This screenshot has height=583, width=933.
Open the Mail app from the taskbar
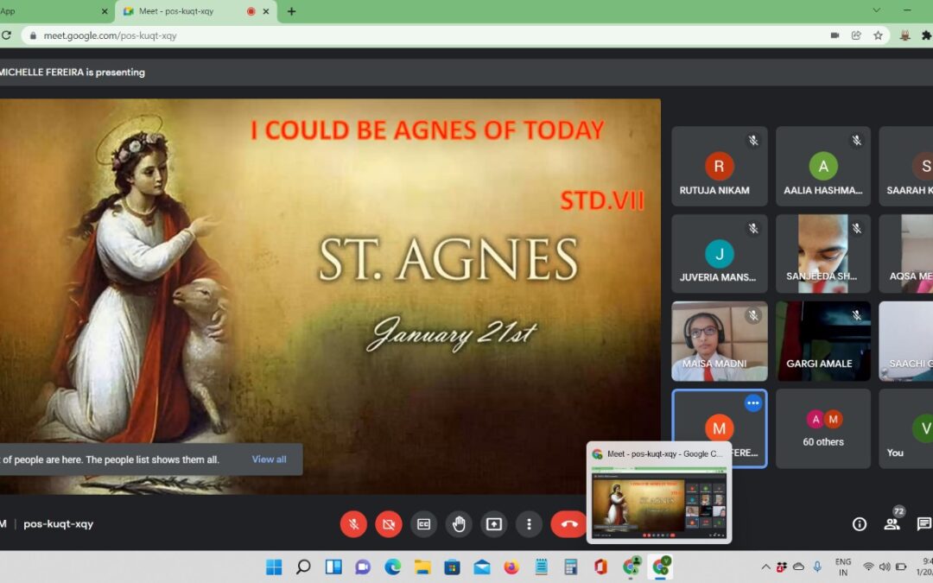point(482,567)
